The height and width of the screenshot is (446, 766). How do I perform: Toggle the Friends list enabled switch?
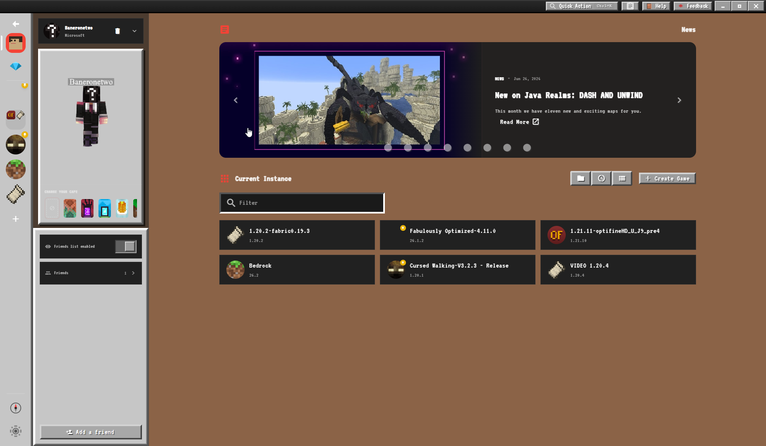click(x=126, y=247)
